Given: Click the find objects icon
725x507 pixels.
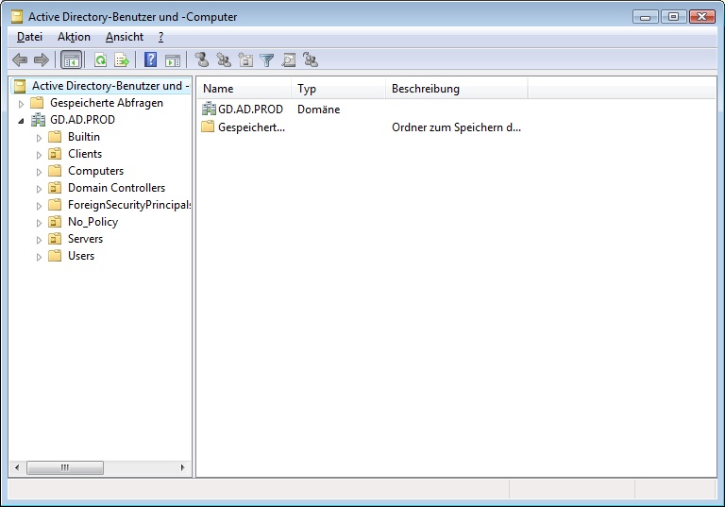Looking at the screenshot, I should point(289,60).
